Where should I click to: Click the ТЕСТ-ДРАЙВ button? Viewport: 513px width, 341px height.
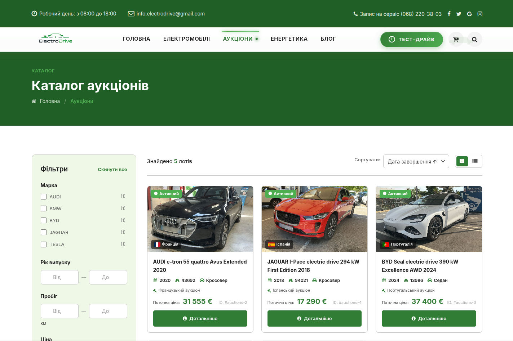coord(412,39)
